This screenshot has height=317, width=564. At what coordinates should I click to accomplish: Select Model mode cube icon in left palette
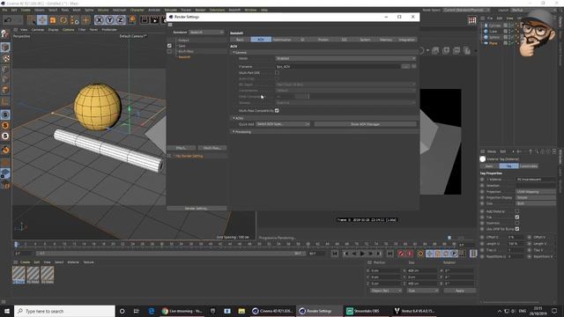pos(5,47)
